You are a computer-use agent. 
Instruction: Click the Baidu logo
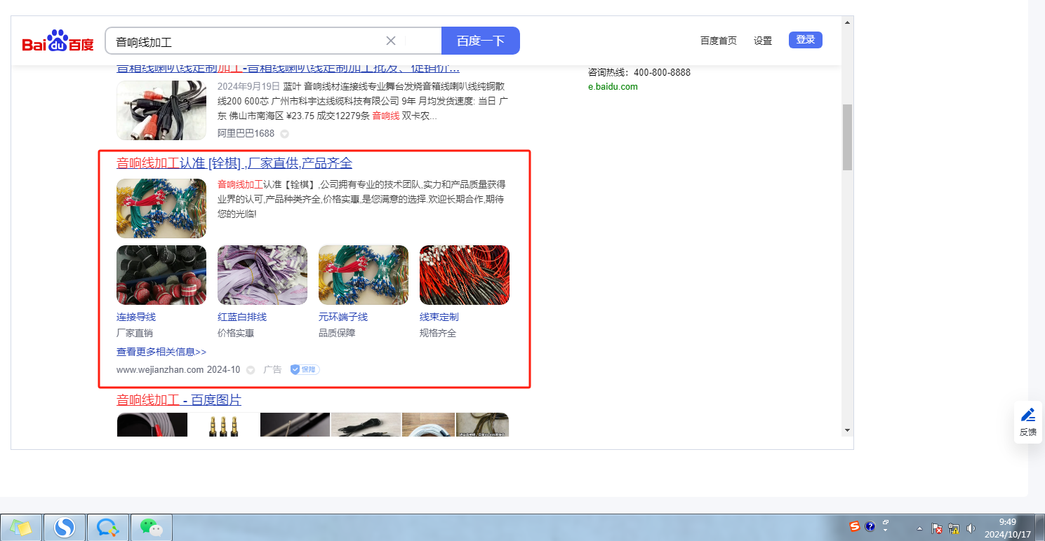58,41
